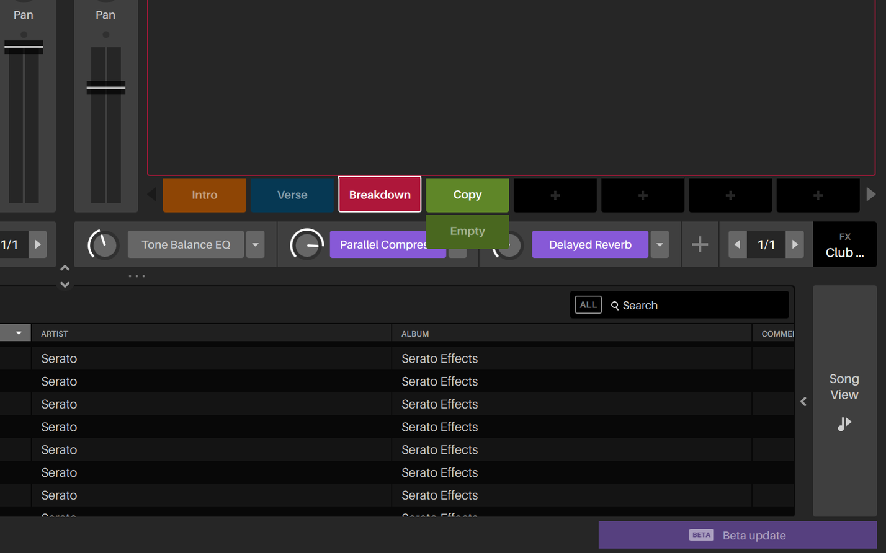Add a new effect with the plus icon

tap(700, 244)
